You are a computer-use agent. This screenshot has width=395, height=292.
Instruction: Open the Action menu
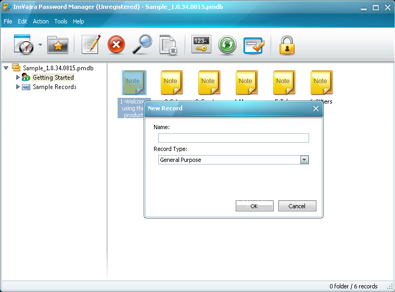pos(41,21)
